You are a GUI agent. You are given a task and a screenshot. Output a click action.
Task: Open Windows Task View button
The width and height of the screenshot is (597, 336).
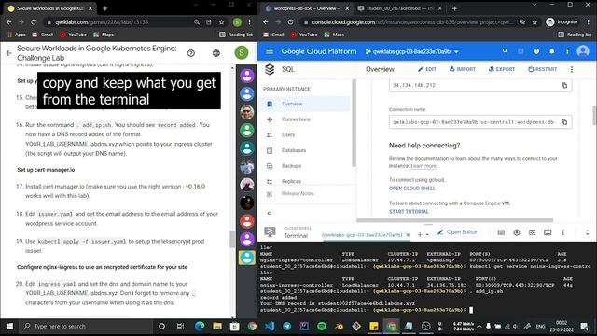[x=180, y=326]
